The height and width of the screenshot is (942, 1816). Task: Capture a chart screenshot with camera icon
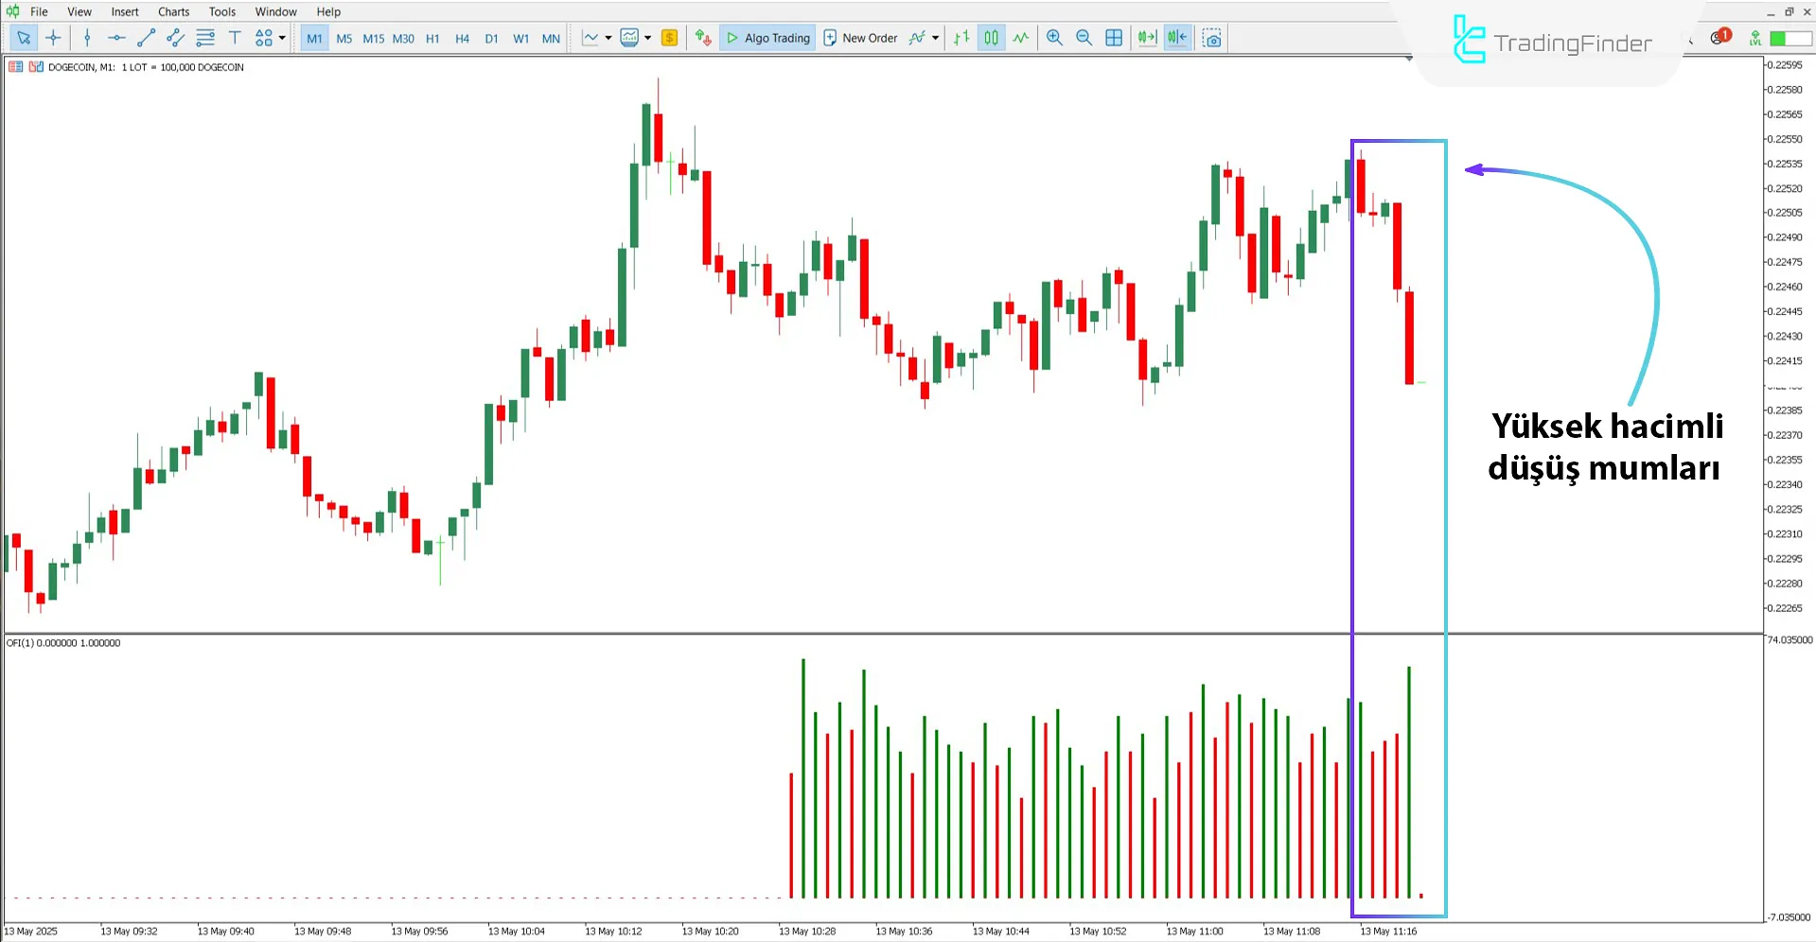1212,38
